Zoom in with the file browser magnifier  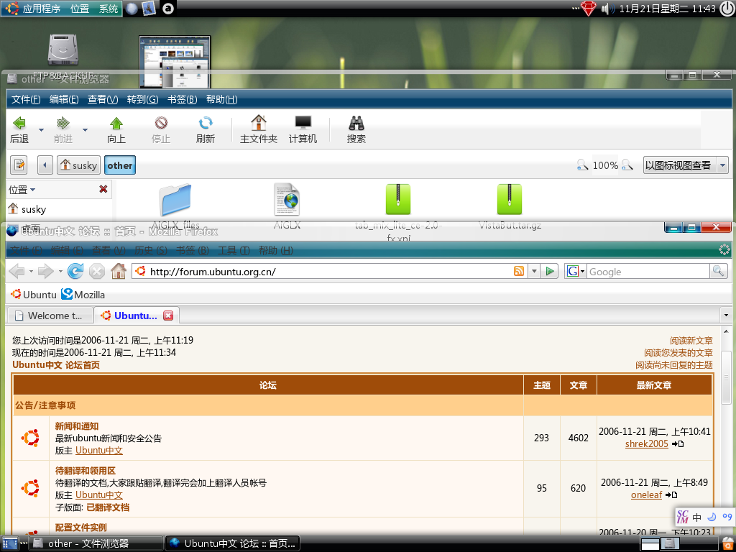coord(627,165)
